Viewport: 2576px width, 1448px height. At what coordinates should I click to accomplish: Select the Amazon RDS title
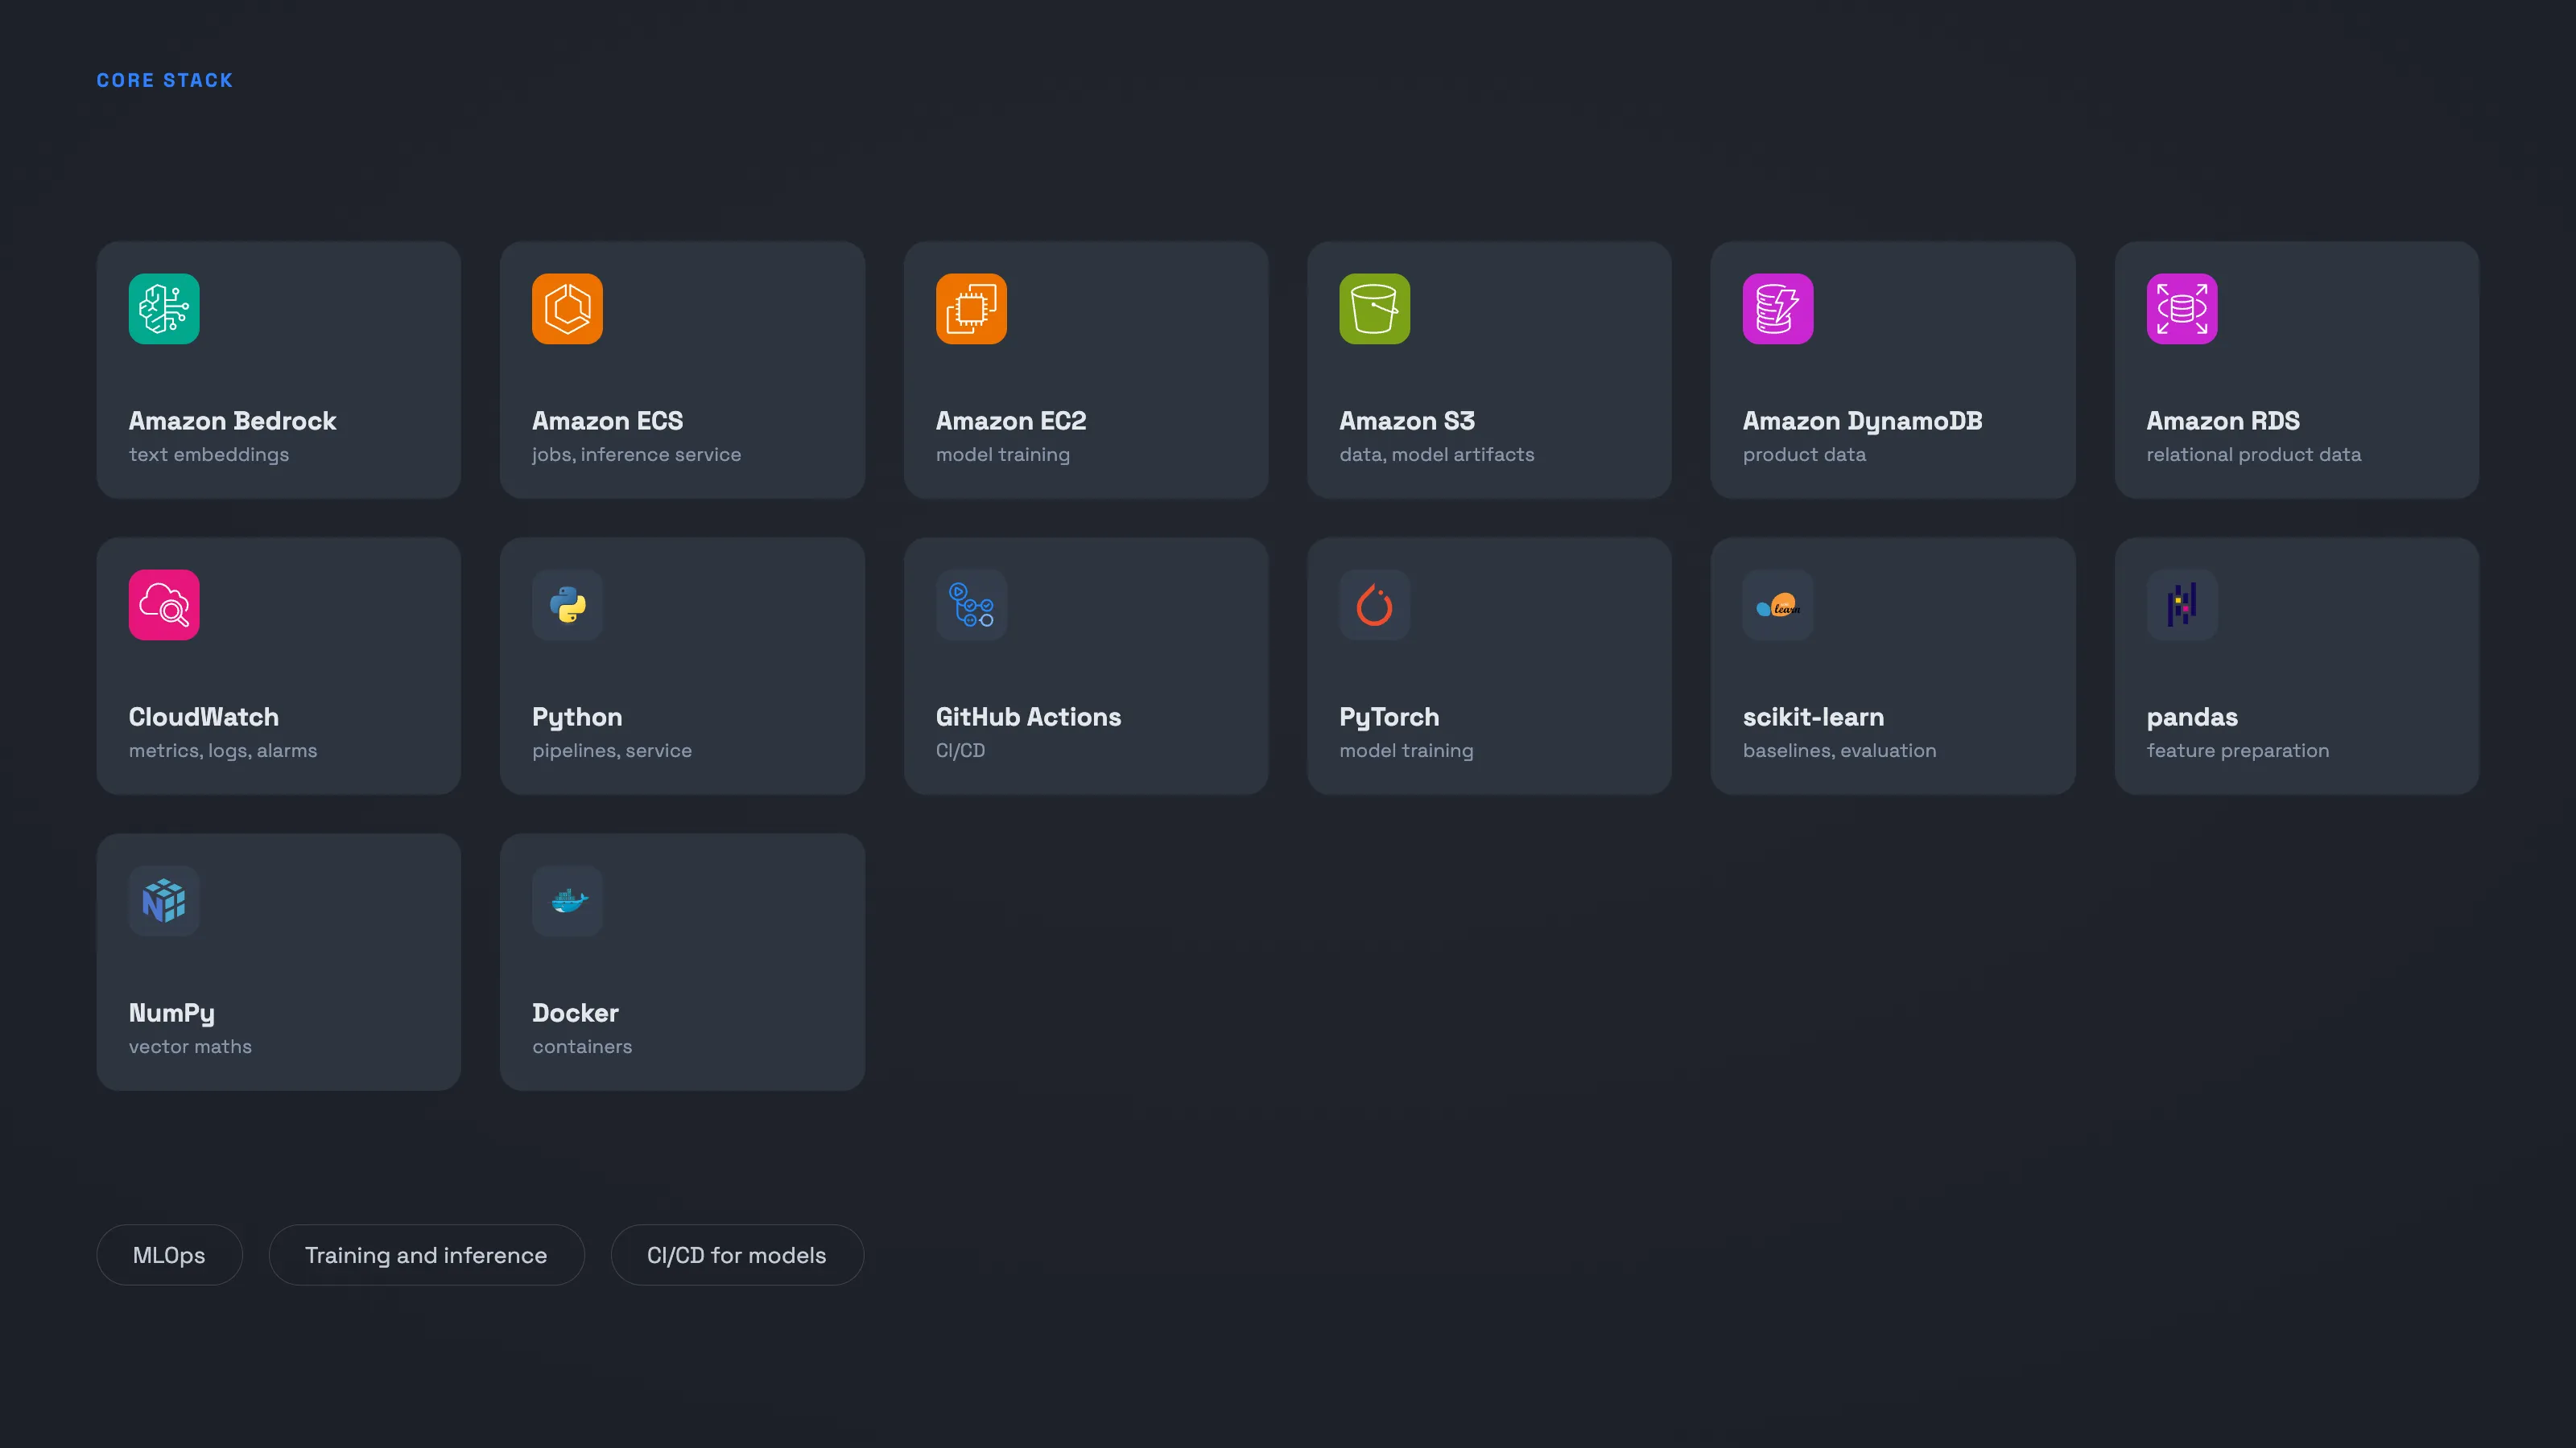tap(2223, 421)
